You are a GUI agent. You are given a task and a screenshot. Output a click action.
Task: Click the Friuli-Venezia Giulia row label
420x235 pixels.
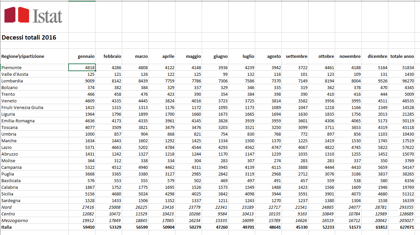point(22,107)
